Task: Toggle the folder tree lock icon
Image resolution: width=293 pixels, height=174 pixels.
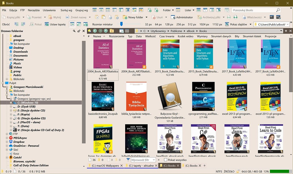Action: [x=79, y=31]
